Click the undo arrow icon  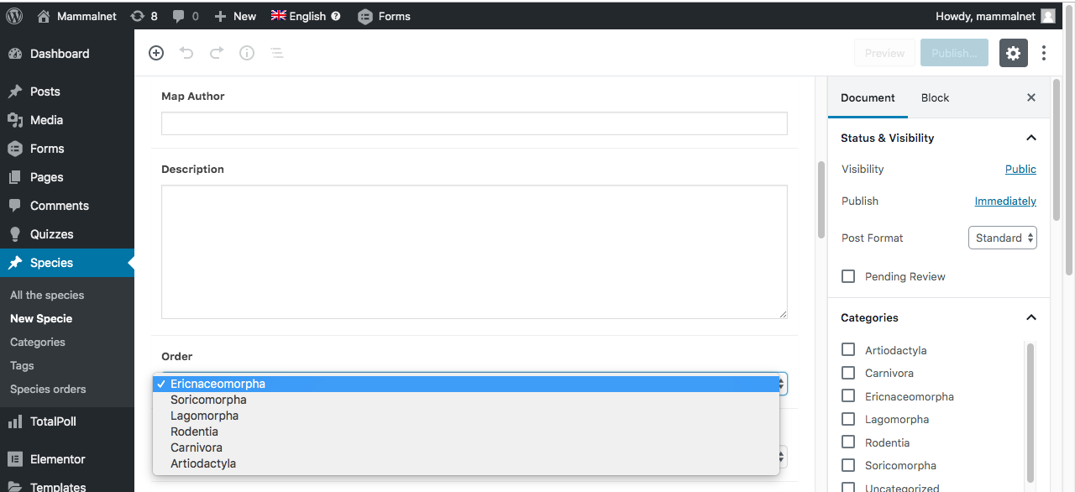pyautogui.click(x=186, y=53)
